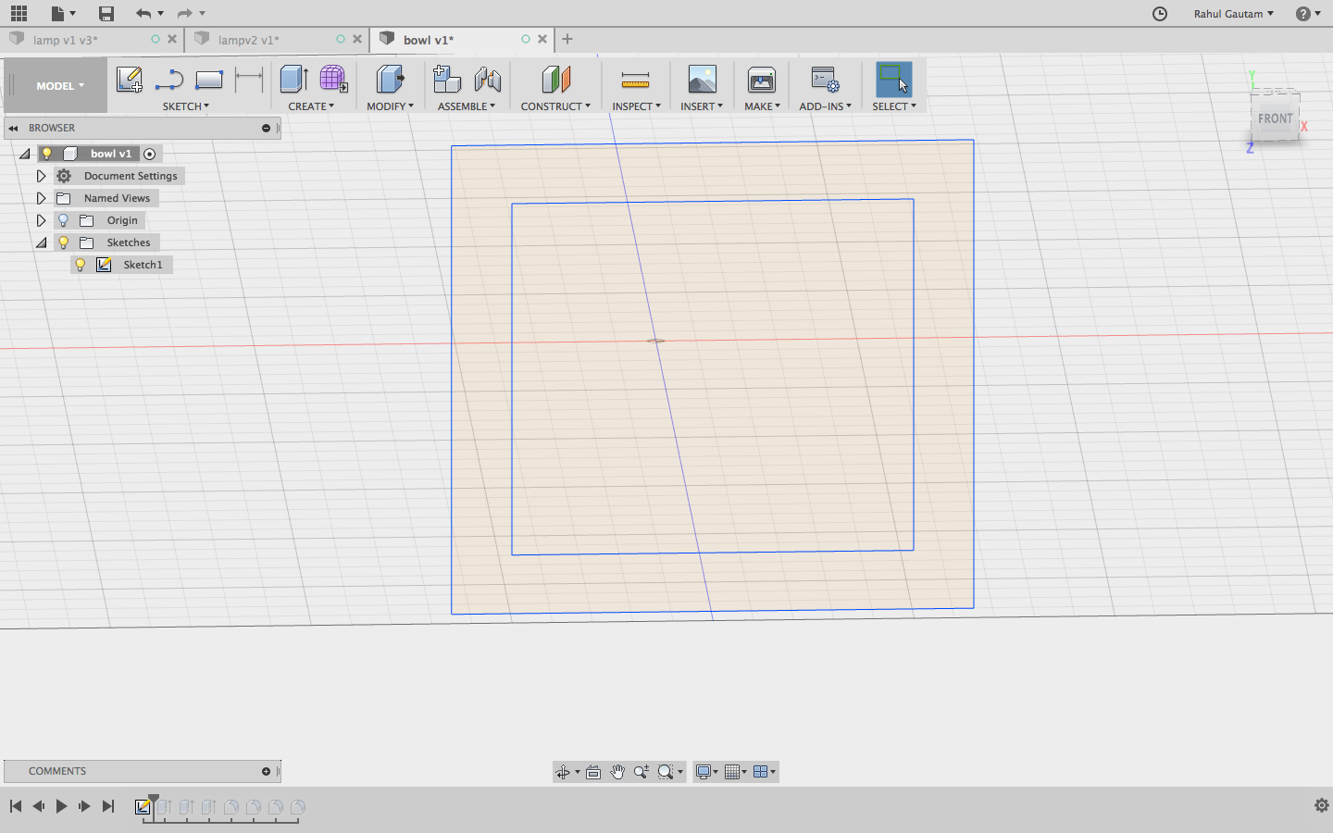The width and height of the screenshot is (1333, 833).
Task: Open the data panel grid icon
Action: (x=19, y=13)
